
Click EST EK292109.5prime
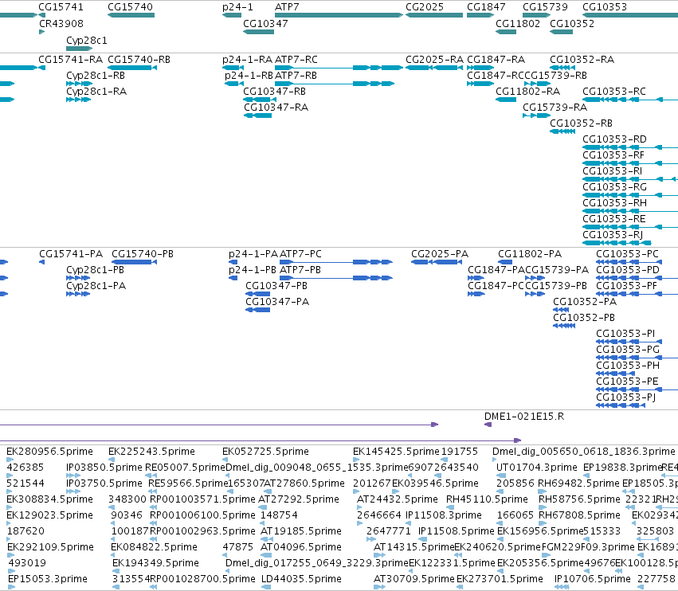pyautogui.click(x=10, y=555)
